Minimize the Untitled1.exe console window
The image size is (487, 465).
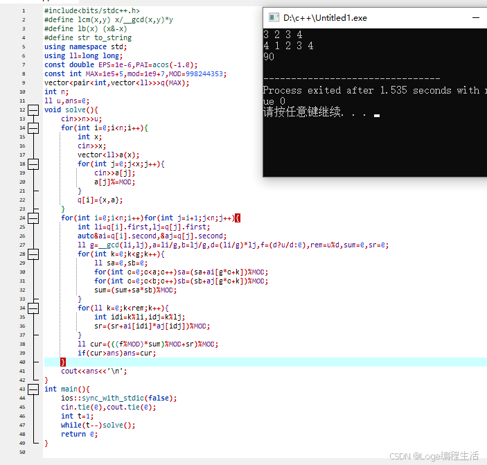(x=475, y=18)
